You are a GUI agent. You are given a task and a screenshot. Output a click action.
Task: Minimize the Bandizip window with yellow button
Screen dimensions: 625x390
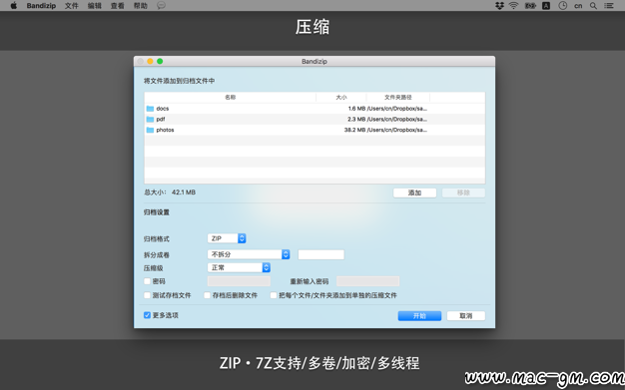[150, 61]
